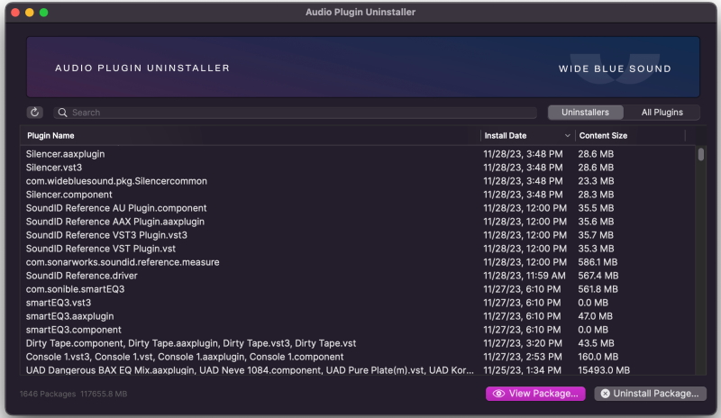Click the 11/28/23, 11:59 AM install date
721x418 pixels.
click(x=525, y=276)
